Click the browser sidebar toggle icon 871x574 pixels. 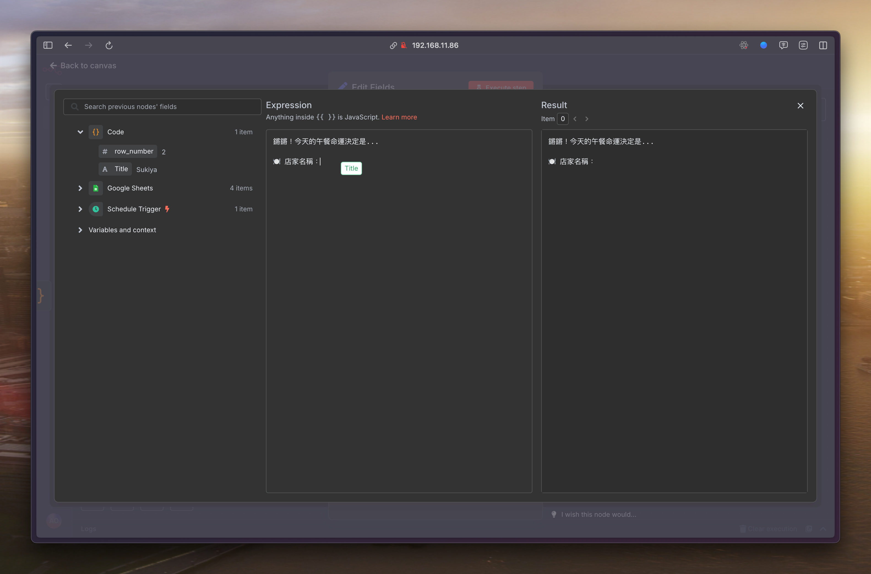tap(48, 45)
